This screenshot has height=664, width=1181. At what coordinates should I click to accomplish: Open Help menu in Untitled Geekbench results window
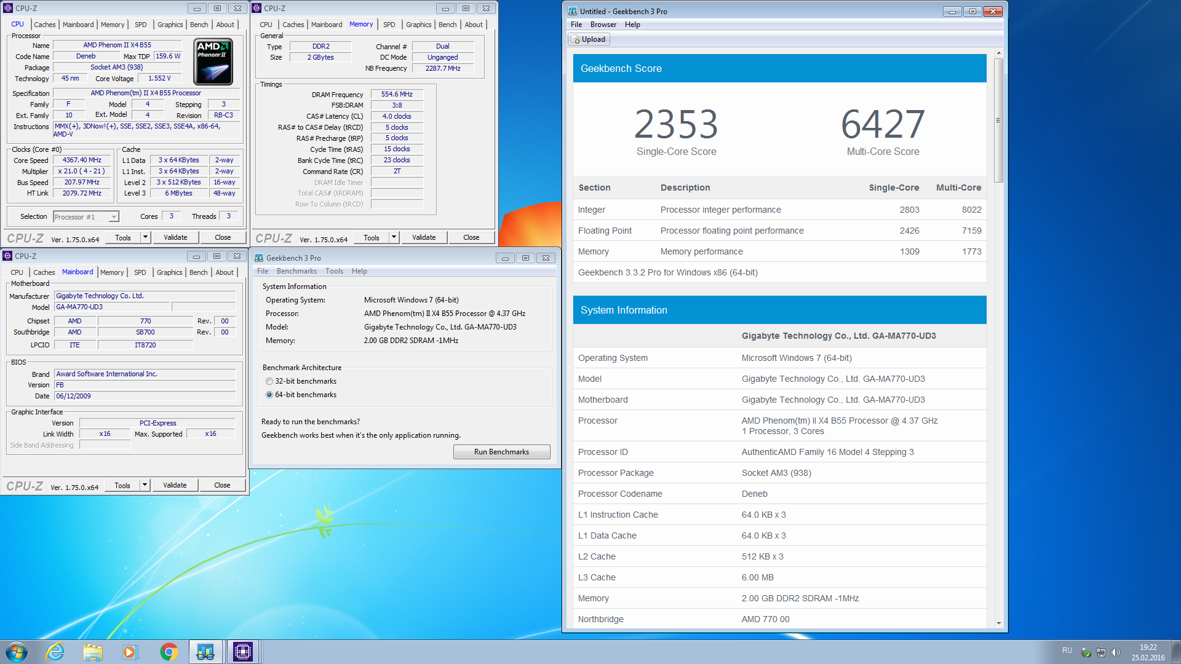click(x=632, y=25)
